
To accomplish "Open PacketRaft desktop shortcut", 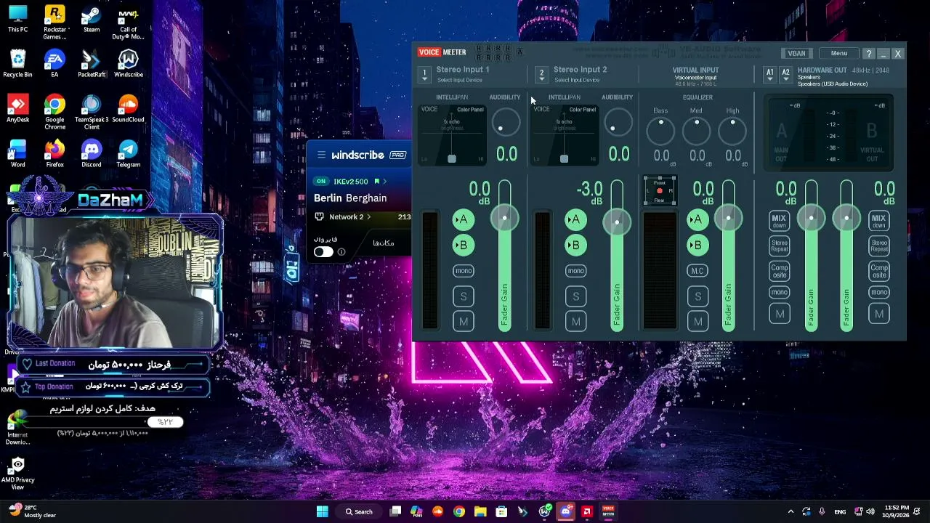I will pos(92,65).
